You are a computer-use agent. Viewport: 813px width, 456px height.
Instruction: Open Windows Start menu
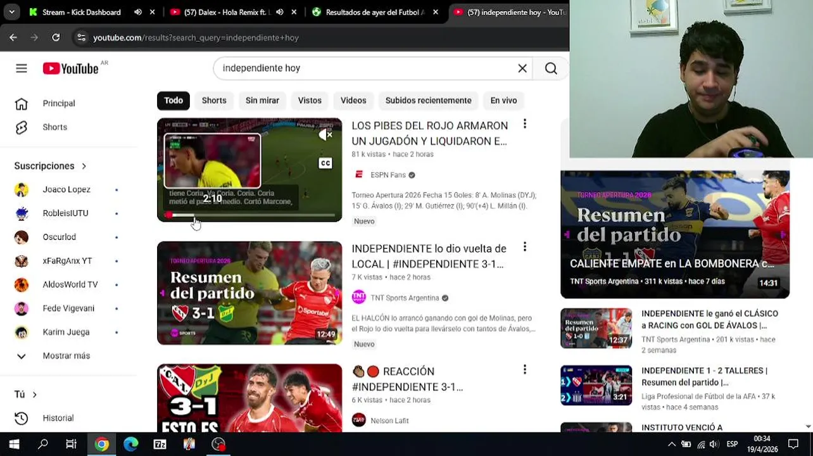(x=14, y=445)
